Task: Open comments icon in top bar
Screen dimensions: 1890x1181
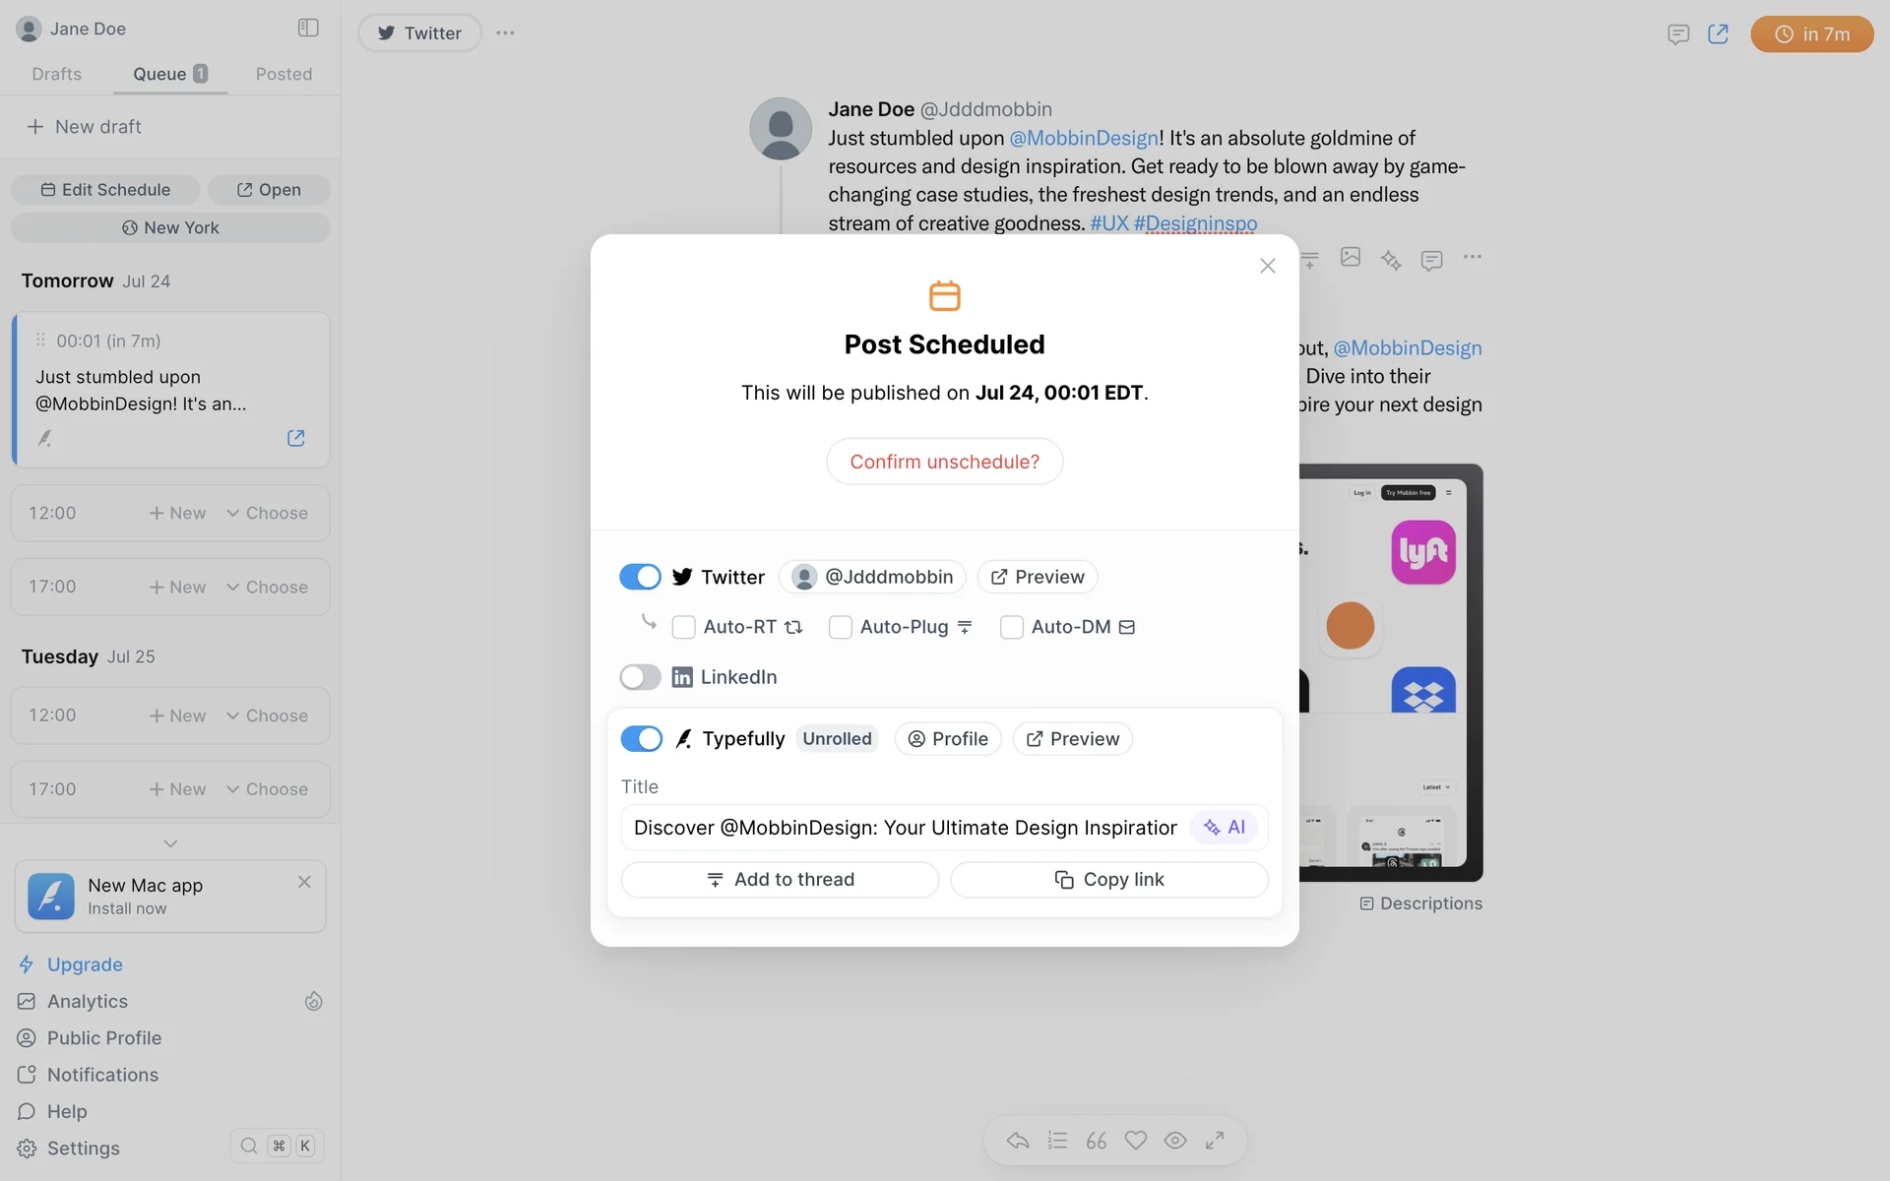Action: (x=1678, y=34)
